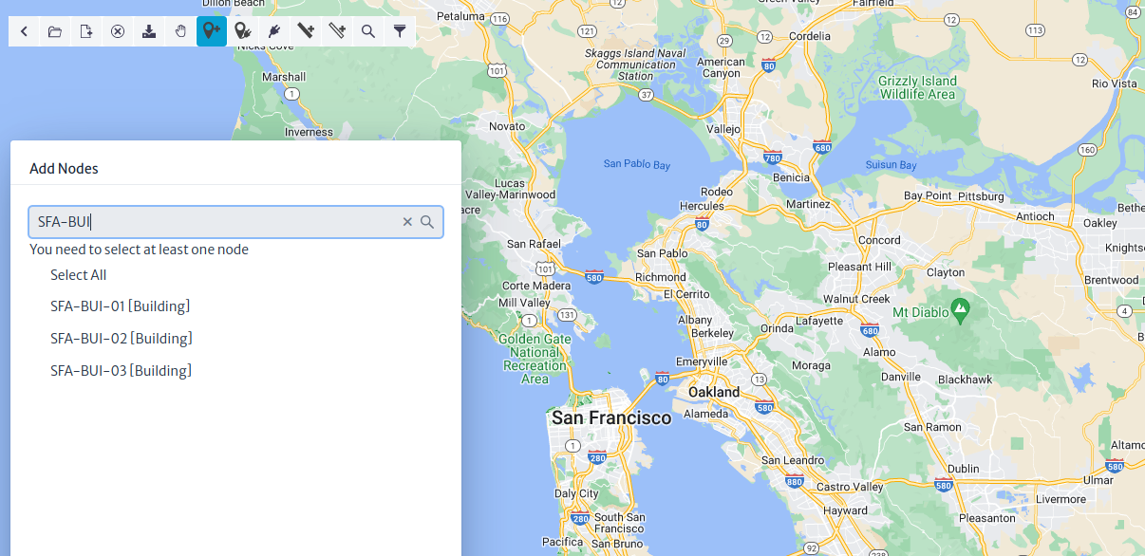Click the download icon in the toolbar

point(148,31)
